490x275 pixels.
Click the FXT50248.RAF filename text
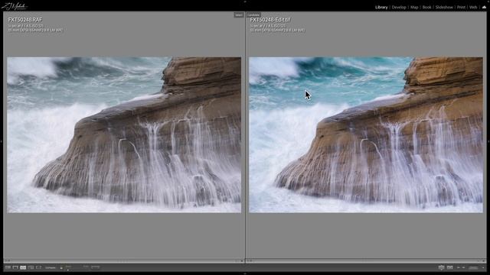[x=25, y=19]
